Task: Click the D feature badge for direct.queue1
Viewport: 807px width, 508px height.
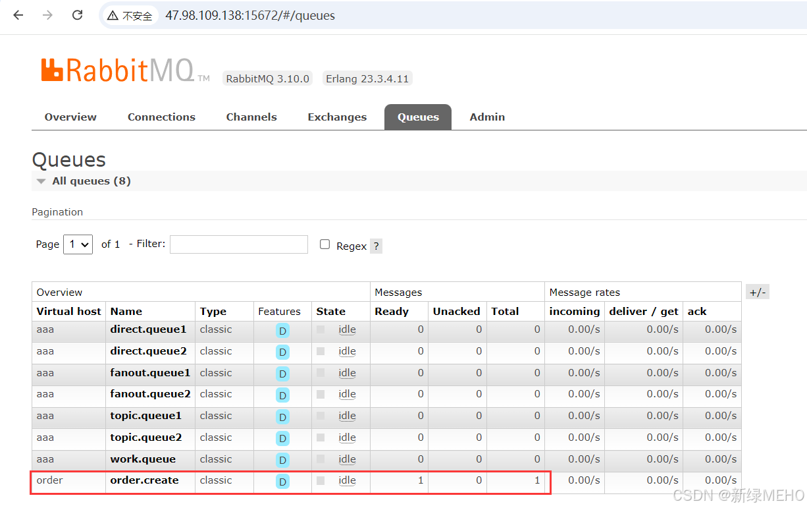Action: point(282,331)
